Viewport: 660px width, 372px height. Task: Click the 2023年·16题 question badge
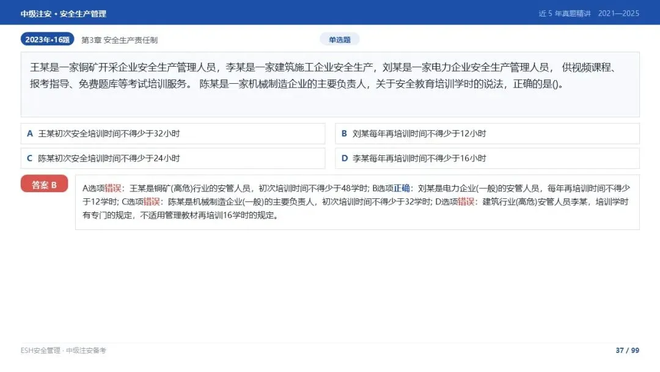coord(47,39)
